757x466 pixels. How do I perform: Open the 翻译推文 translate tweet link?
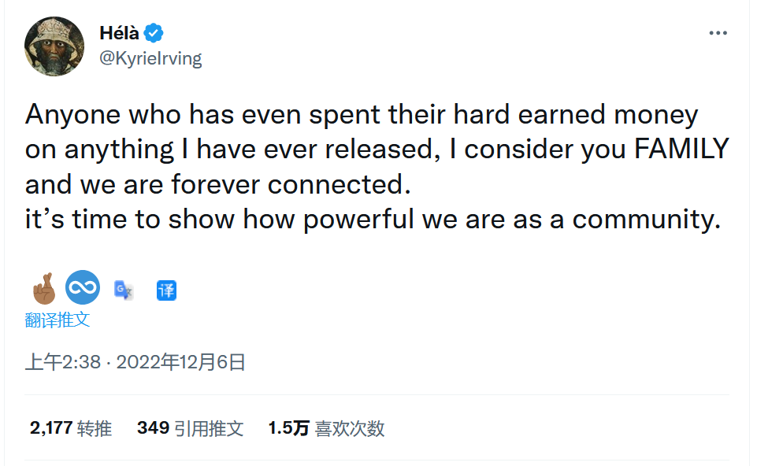click(58, 320)
